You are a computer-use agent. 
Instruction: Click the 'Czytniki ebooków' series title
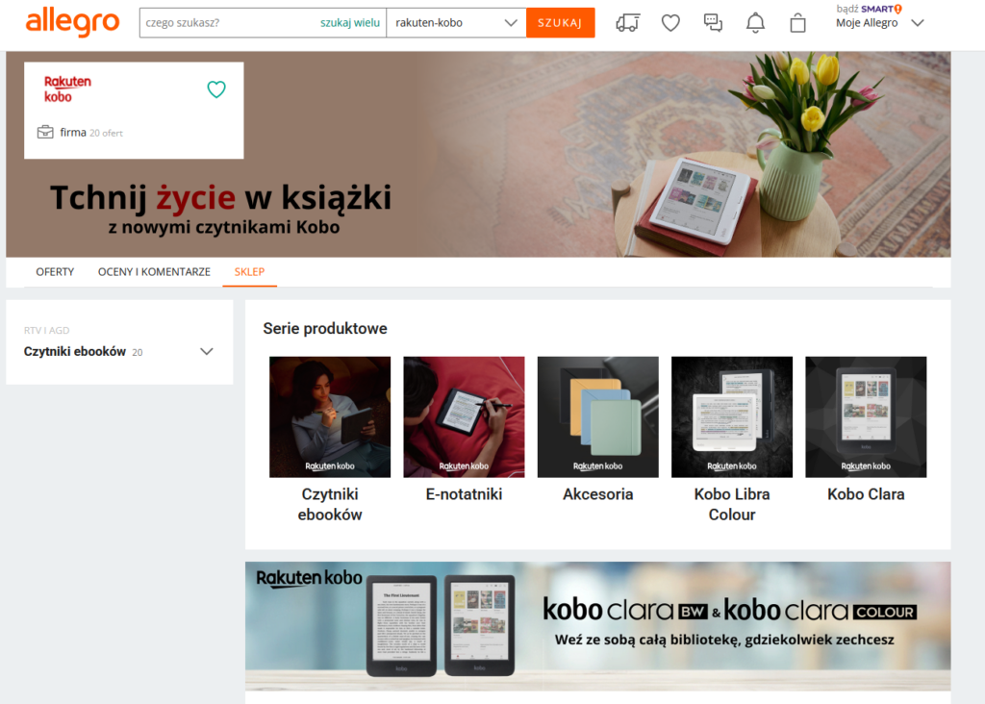tap(330, 504)
